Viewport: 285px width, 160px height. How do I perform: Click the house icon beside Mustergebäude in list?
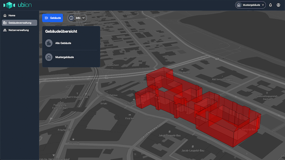(x=49, y=57)
